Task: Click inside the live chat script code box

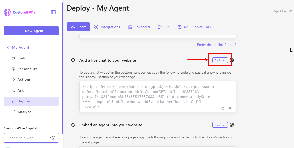Action: pyautogui.click(x=157, y=97)
